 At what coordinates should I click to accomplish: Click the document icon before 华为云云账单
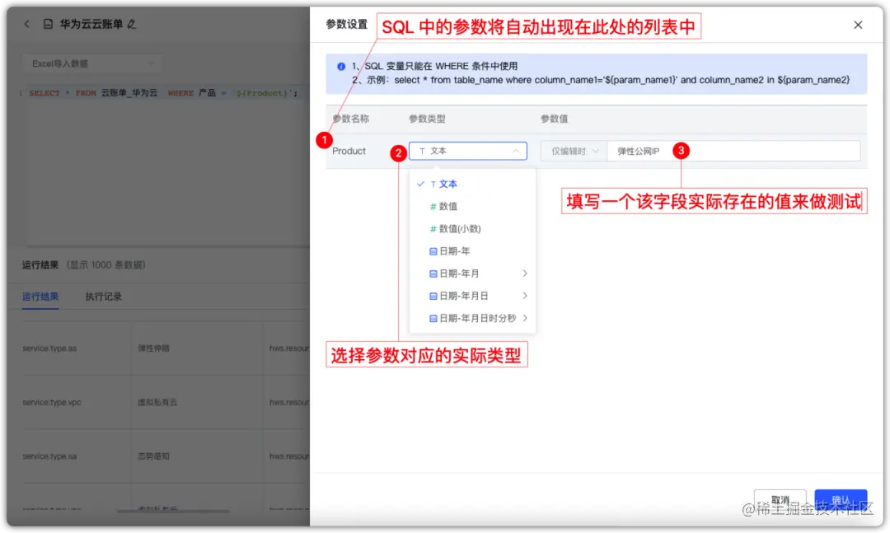[49, 24]
